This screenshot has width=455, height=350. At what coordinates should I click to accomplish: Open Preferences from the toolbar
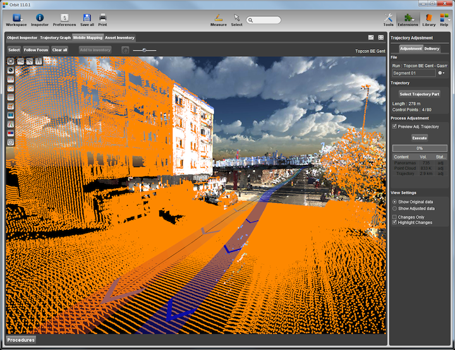pyautogui.click(x=64, y=18)
